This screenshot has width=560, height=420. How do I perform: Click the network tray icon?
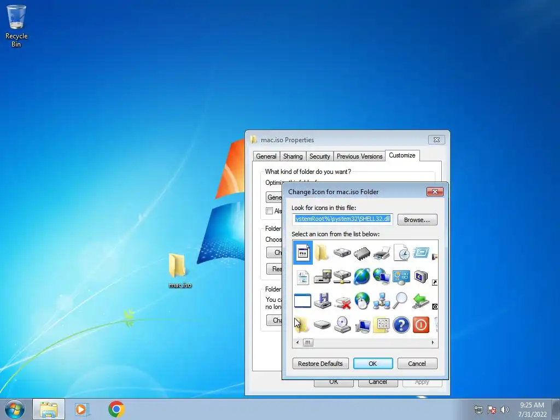478,410
